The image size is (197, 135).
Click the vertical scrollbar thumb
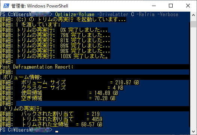click(x=194, y=24)
